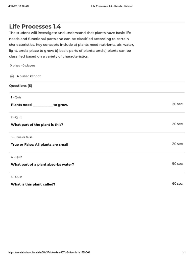Click the 20 sec timer on question 1

177,104
